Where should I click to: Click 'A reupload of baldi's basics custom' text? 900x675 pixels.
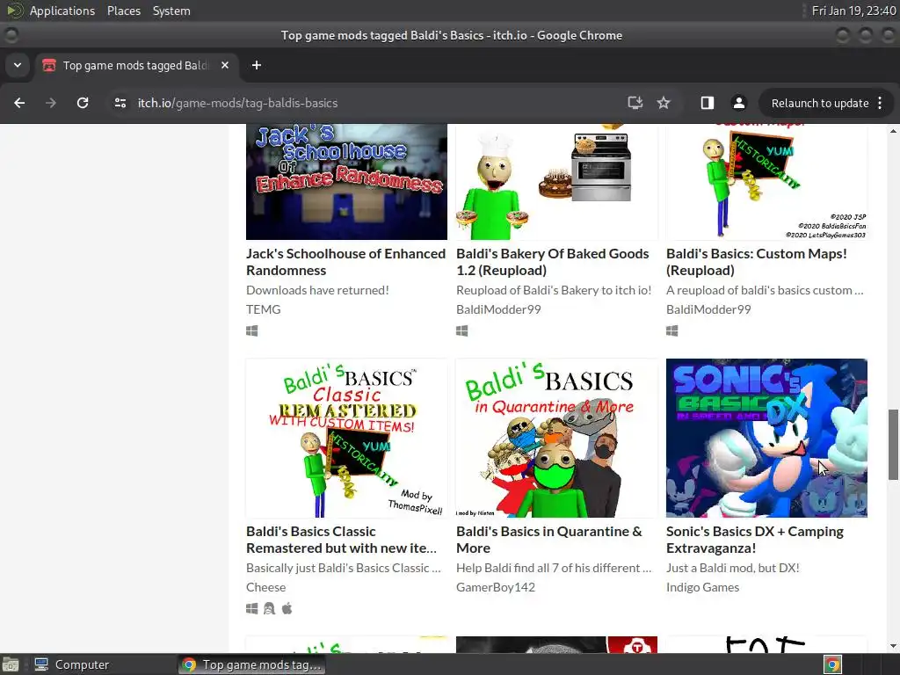[x=765, y=290]
